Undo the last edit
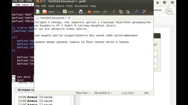 tap(94, 12)
